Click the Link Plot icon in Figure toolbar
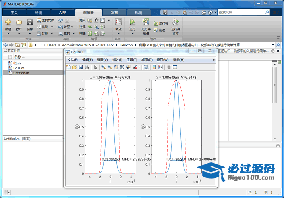284x198 pixels. point(146,67)
